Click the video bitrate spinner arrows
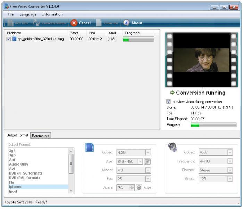The width and height of the screenshot is (243, 209). 132,187
